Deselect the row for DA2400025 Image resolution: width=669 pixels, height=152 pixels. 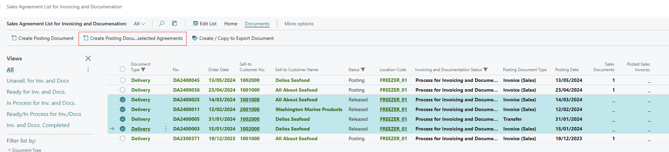(x=123, y=100)
